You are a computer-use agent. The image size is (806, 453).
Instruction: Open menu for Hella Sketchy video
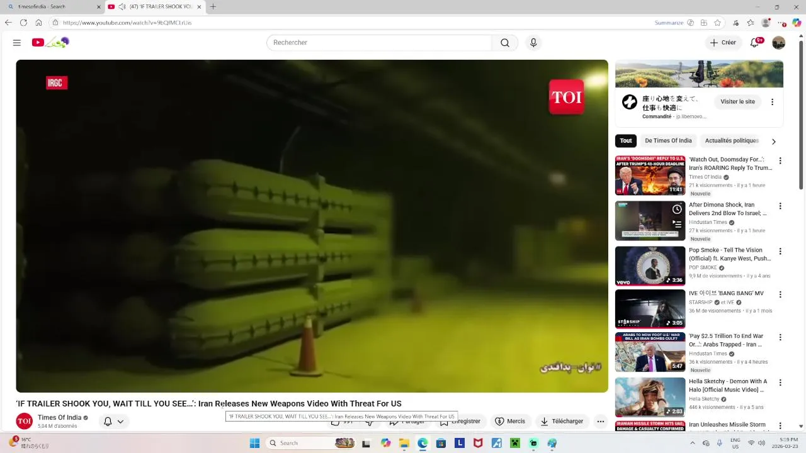pos(780,383)
